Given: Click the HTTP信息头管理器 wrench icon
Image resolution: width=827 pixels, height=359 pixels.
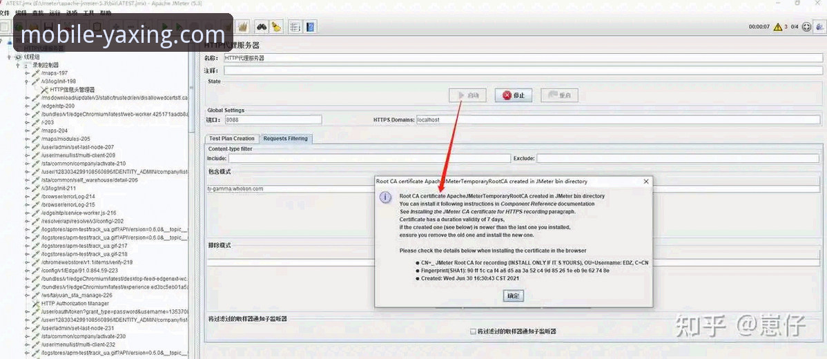Looking at the screenshot, I should (44, 90).
